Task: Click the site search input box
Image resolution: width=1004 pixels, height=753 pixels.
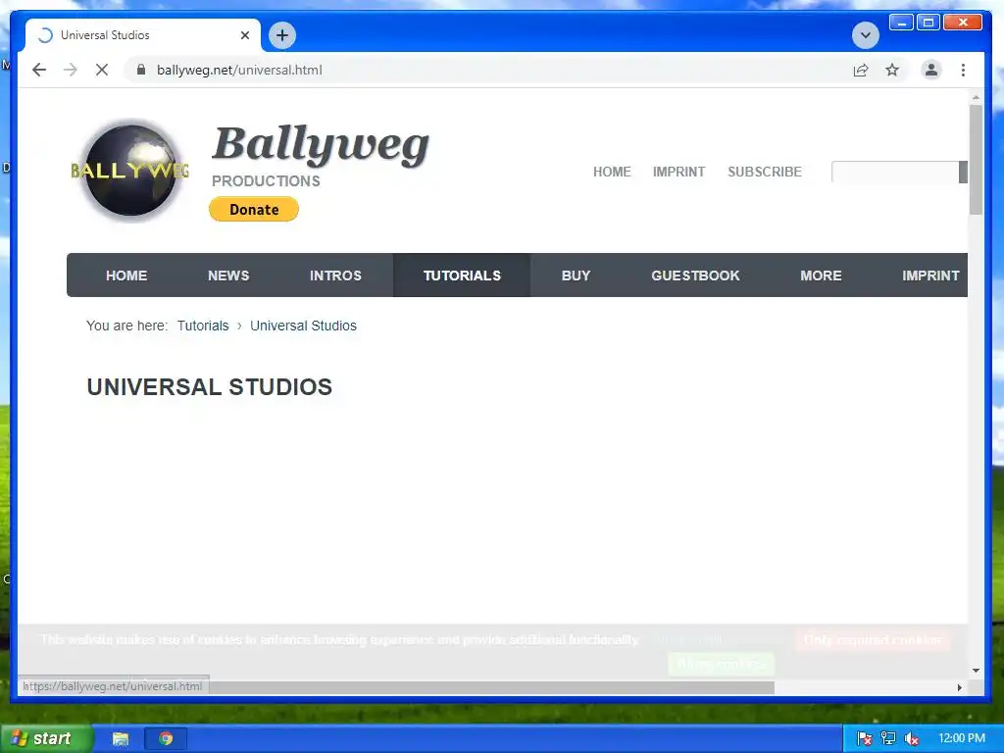Action: coord(894,172)
